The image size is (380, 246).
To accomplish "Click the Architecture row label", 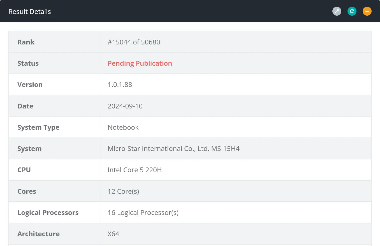I will 38,234.
